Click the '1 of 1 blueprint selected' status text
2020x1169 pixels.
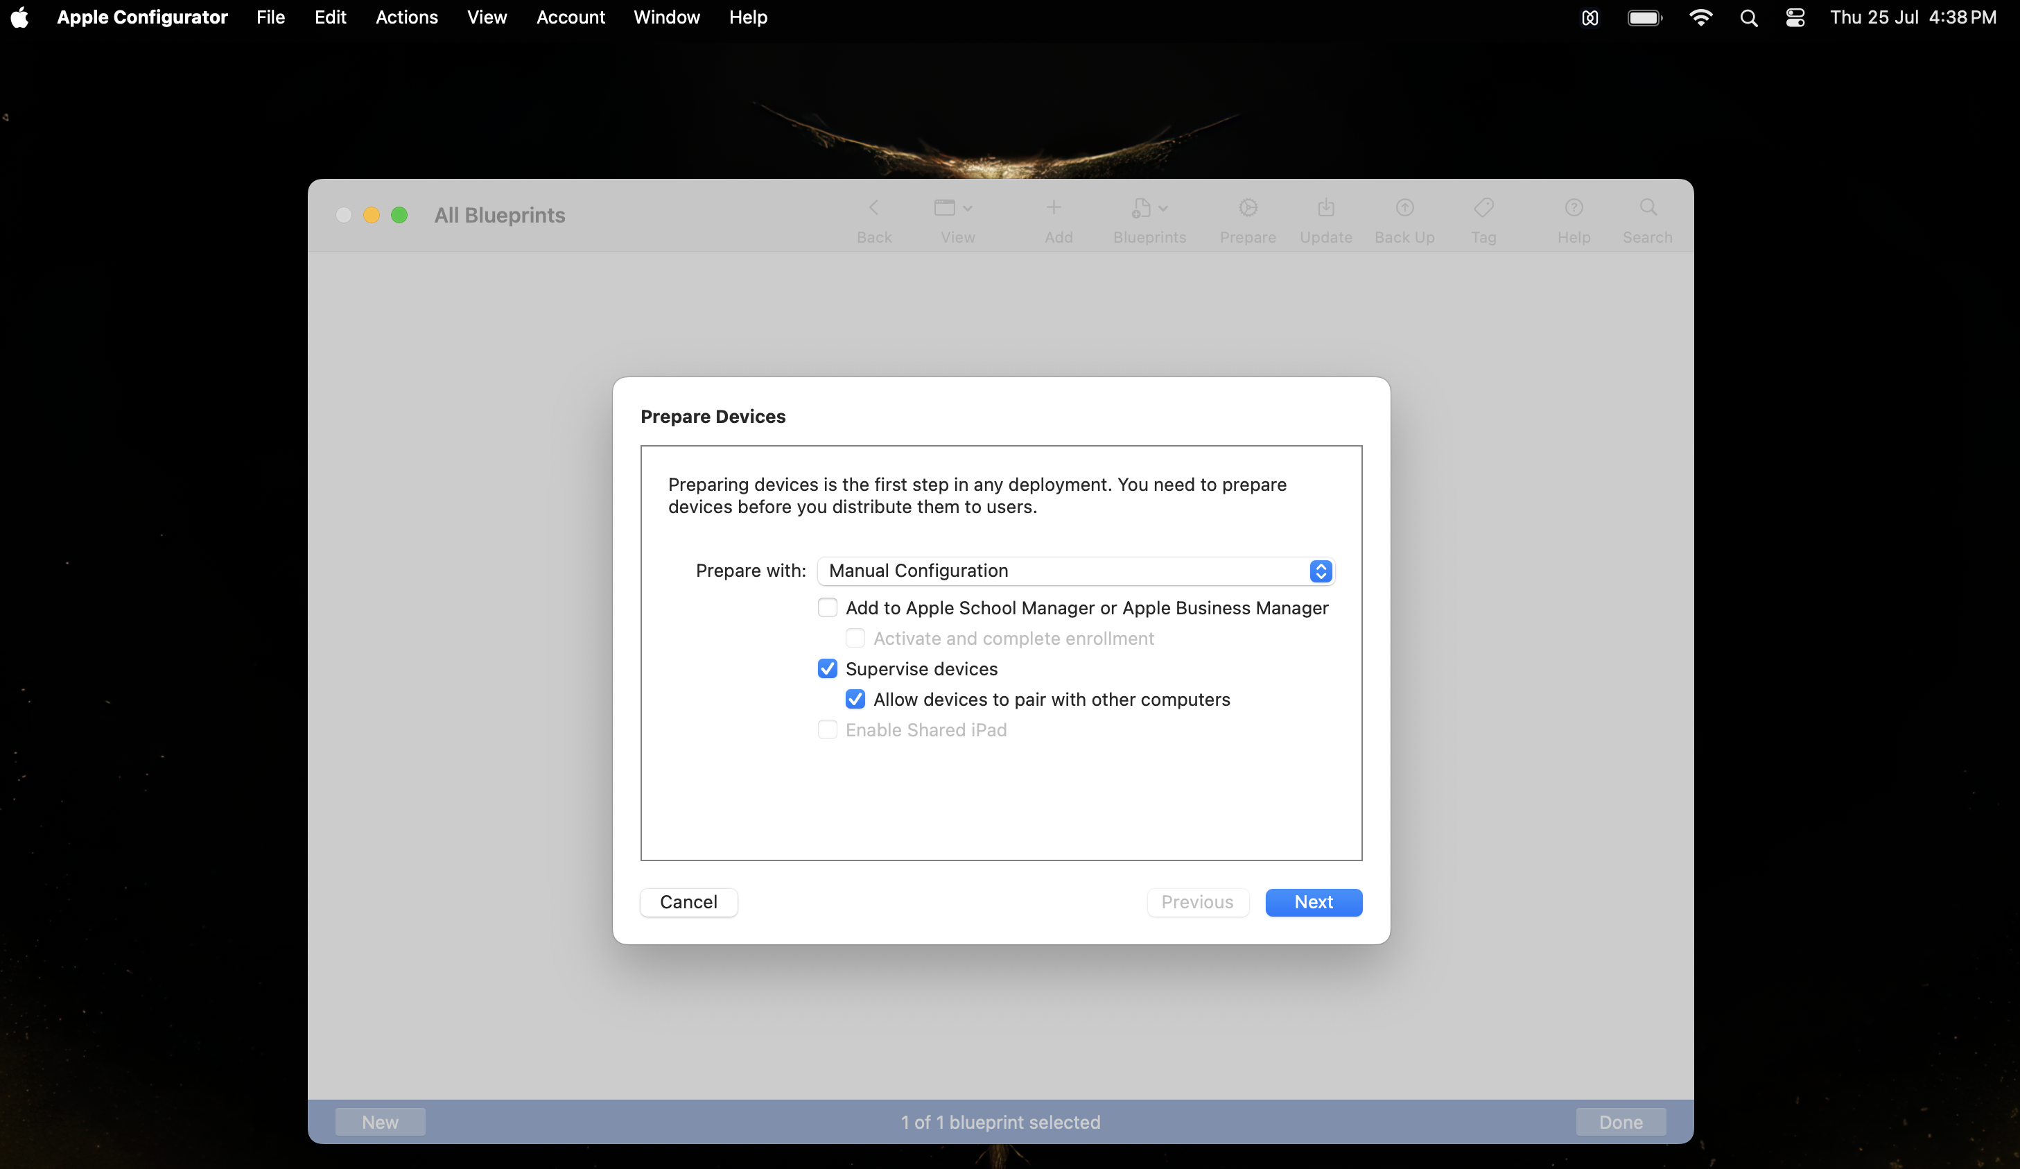click(1000, 1122)
